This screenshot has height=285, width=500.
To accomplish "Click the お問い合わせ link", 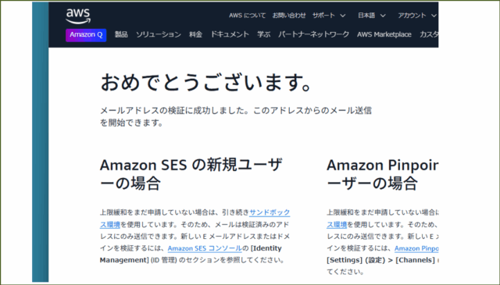I will click(289, 16).
